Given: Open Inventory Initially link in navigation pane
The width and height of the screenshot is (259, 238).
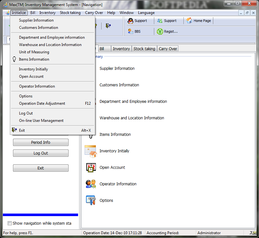Looking at the screenshot, I should click(x=114, y=151).
